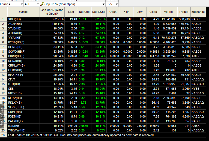
Task: Click SES exchange cell NYSE
Action: [195, 89]
